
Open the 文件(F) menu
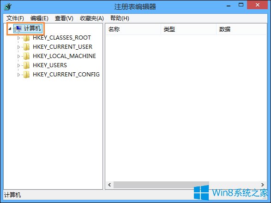15,18
